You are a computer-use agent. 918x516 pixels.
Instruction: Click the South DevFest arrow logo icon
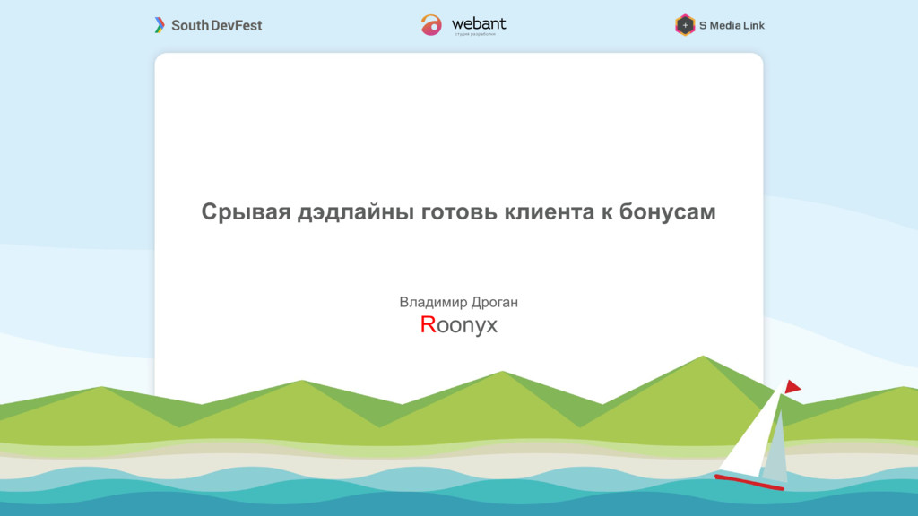click(x=160, y=25)
